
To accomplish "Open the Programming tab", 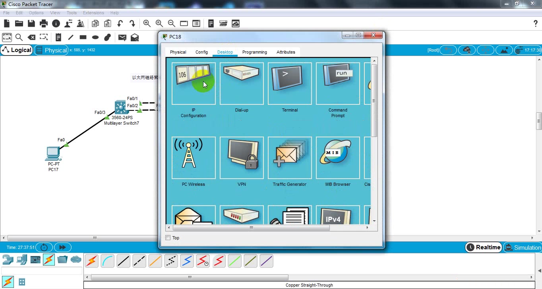I will tap(255, 52).
